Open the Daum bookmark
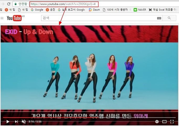The image size is (179, 126). [x=94, y=10]
